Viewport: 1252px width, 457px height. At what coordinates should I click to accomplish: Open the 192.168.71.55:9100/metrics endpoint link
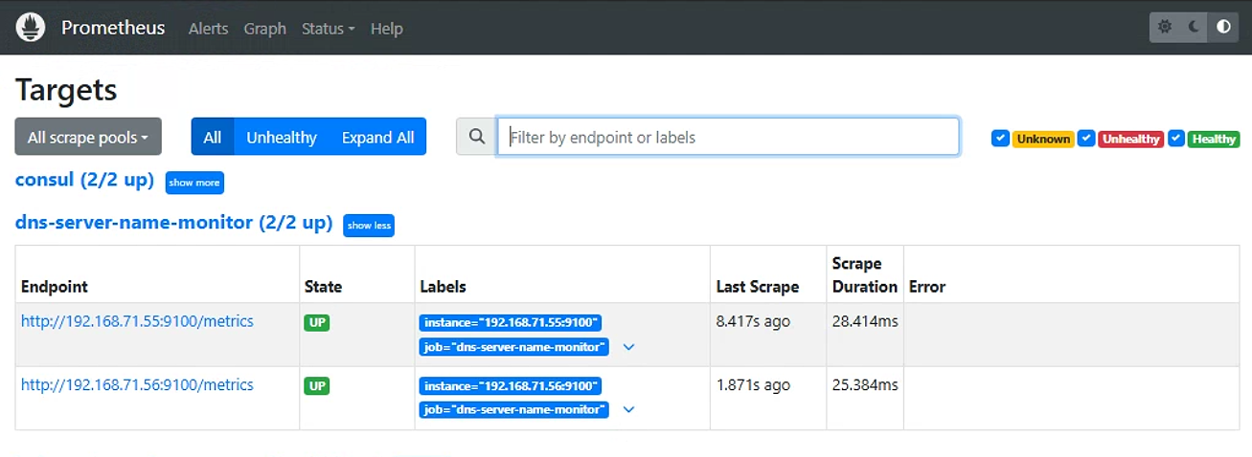point(137,321)
